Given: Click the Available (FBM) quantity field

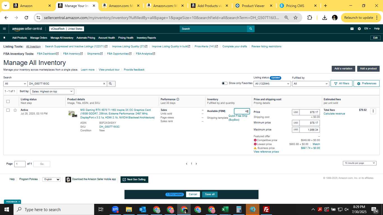Looking at the screenshot, I should coord(242,111).
